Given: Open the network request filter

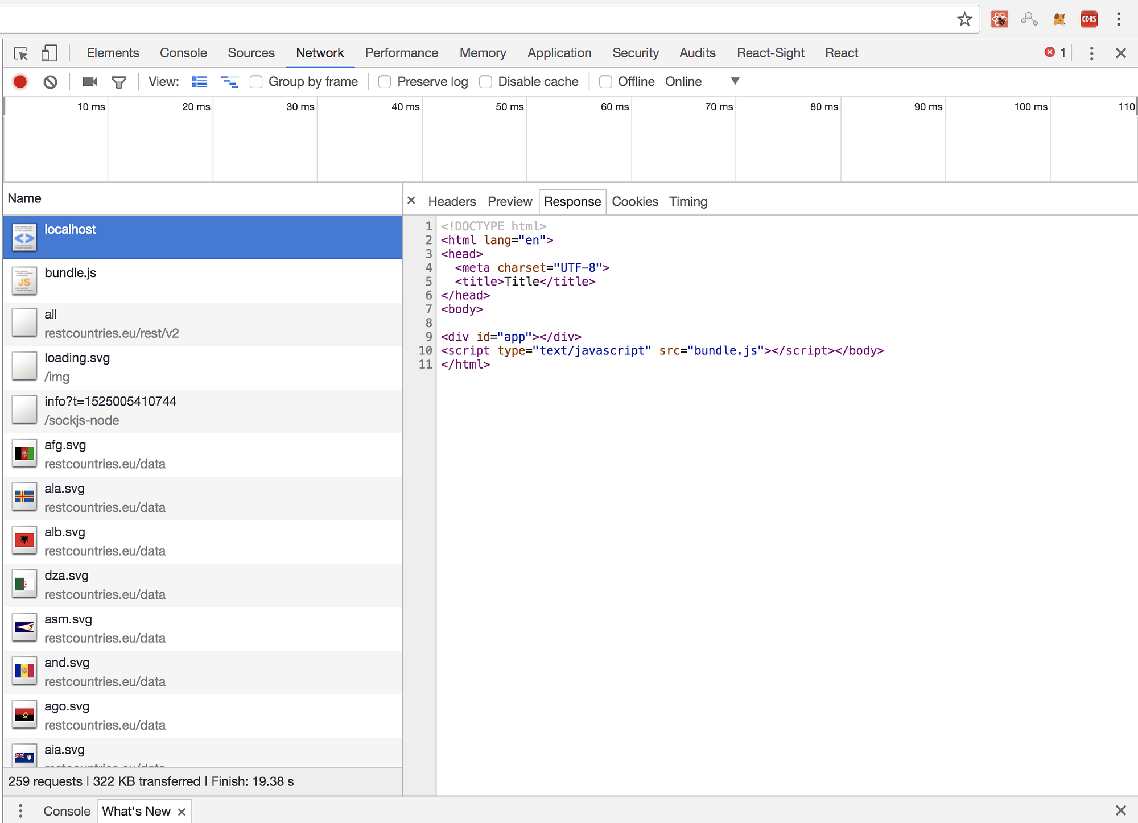Looking at the screenshot, I should [x=118, y=81].
